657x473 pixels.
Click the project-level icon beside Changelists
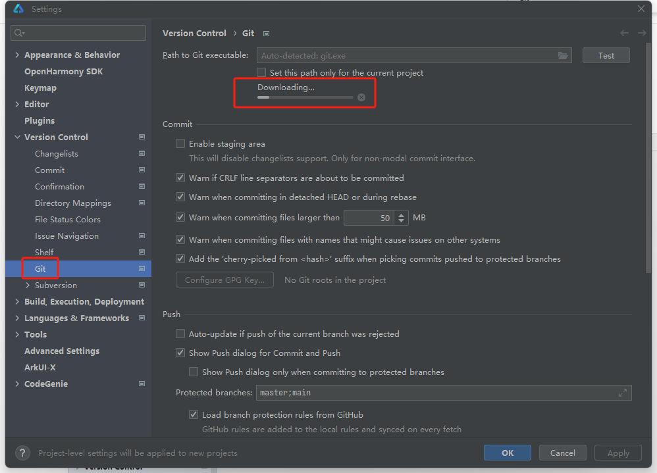tap(142, 153)
